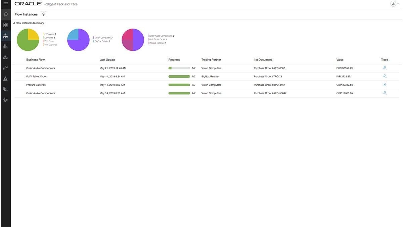Select Vision Computers legend entry
The width and height of the screenshot is (403, 227).
(x=103, y=38)
